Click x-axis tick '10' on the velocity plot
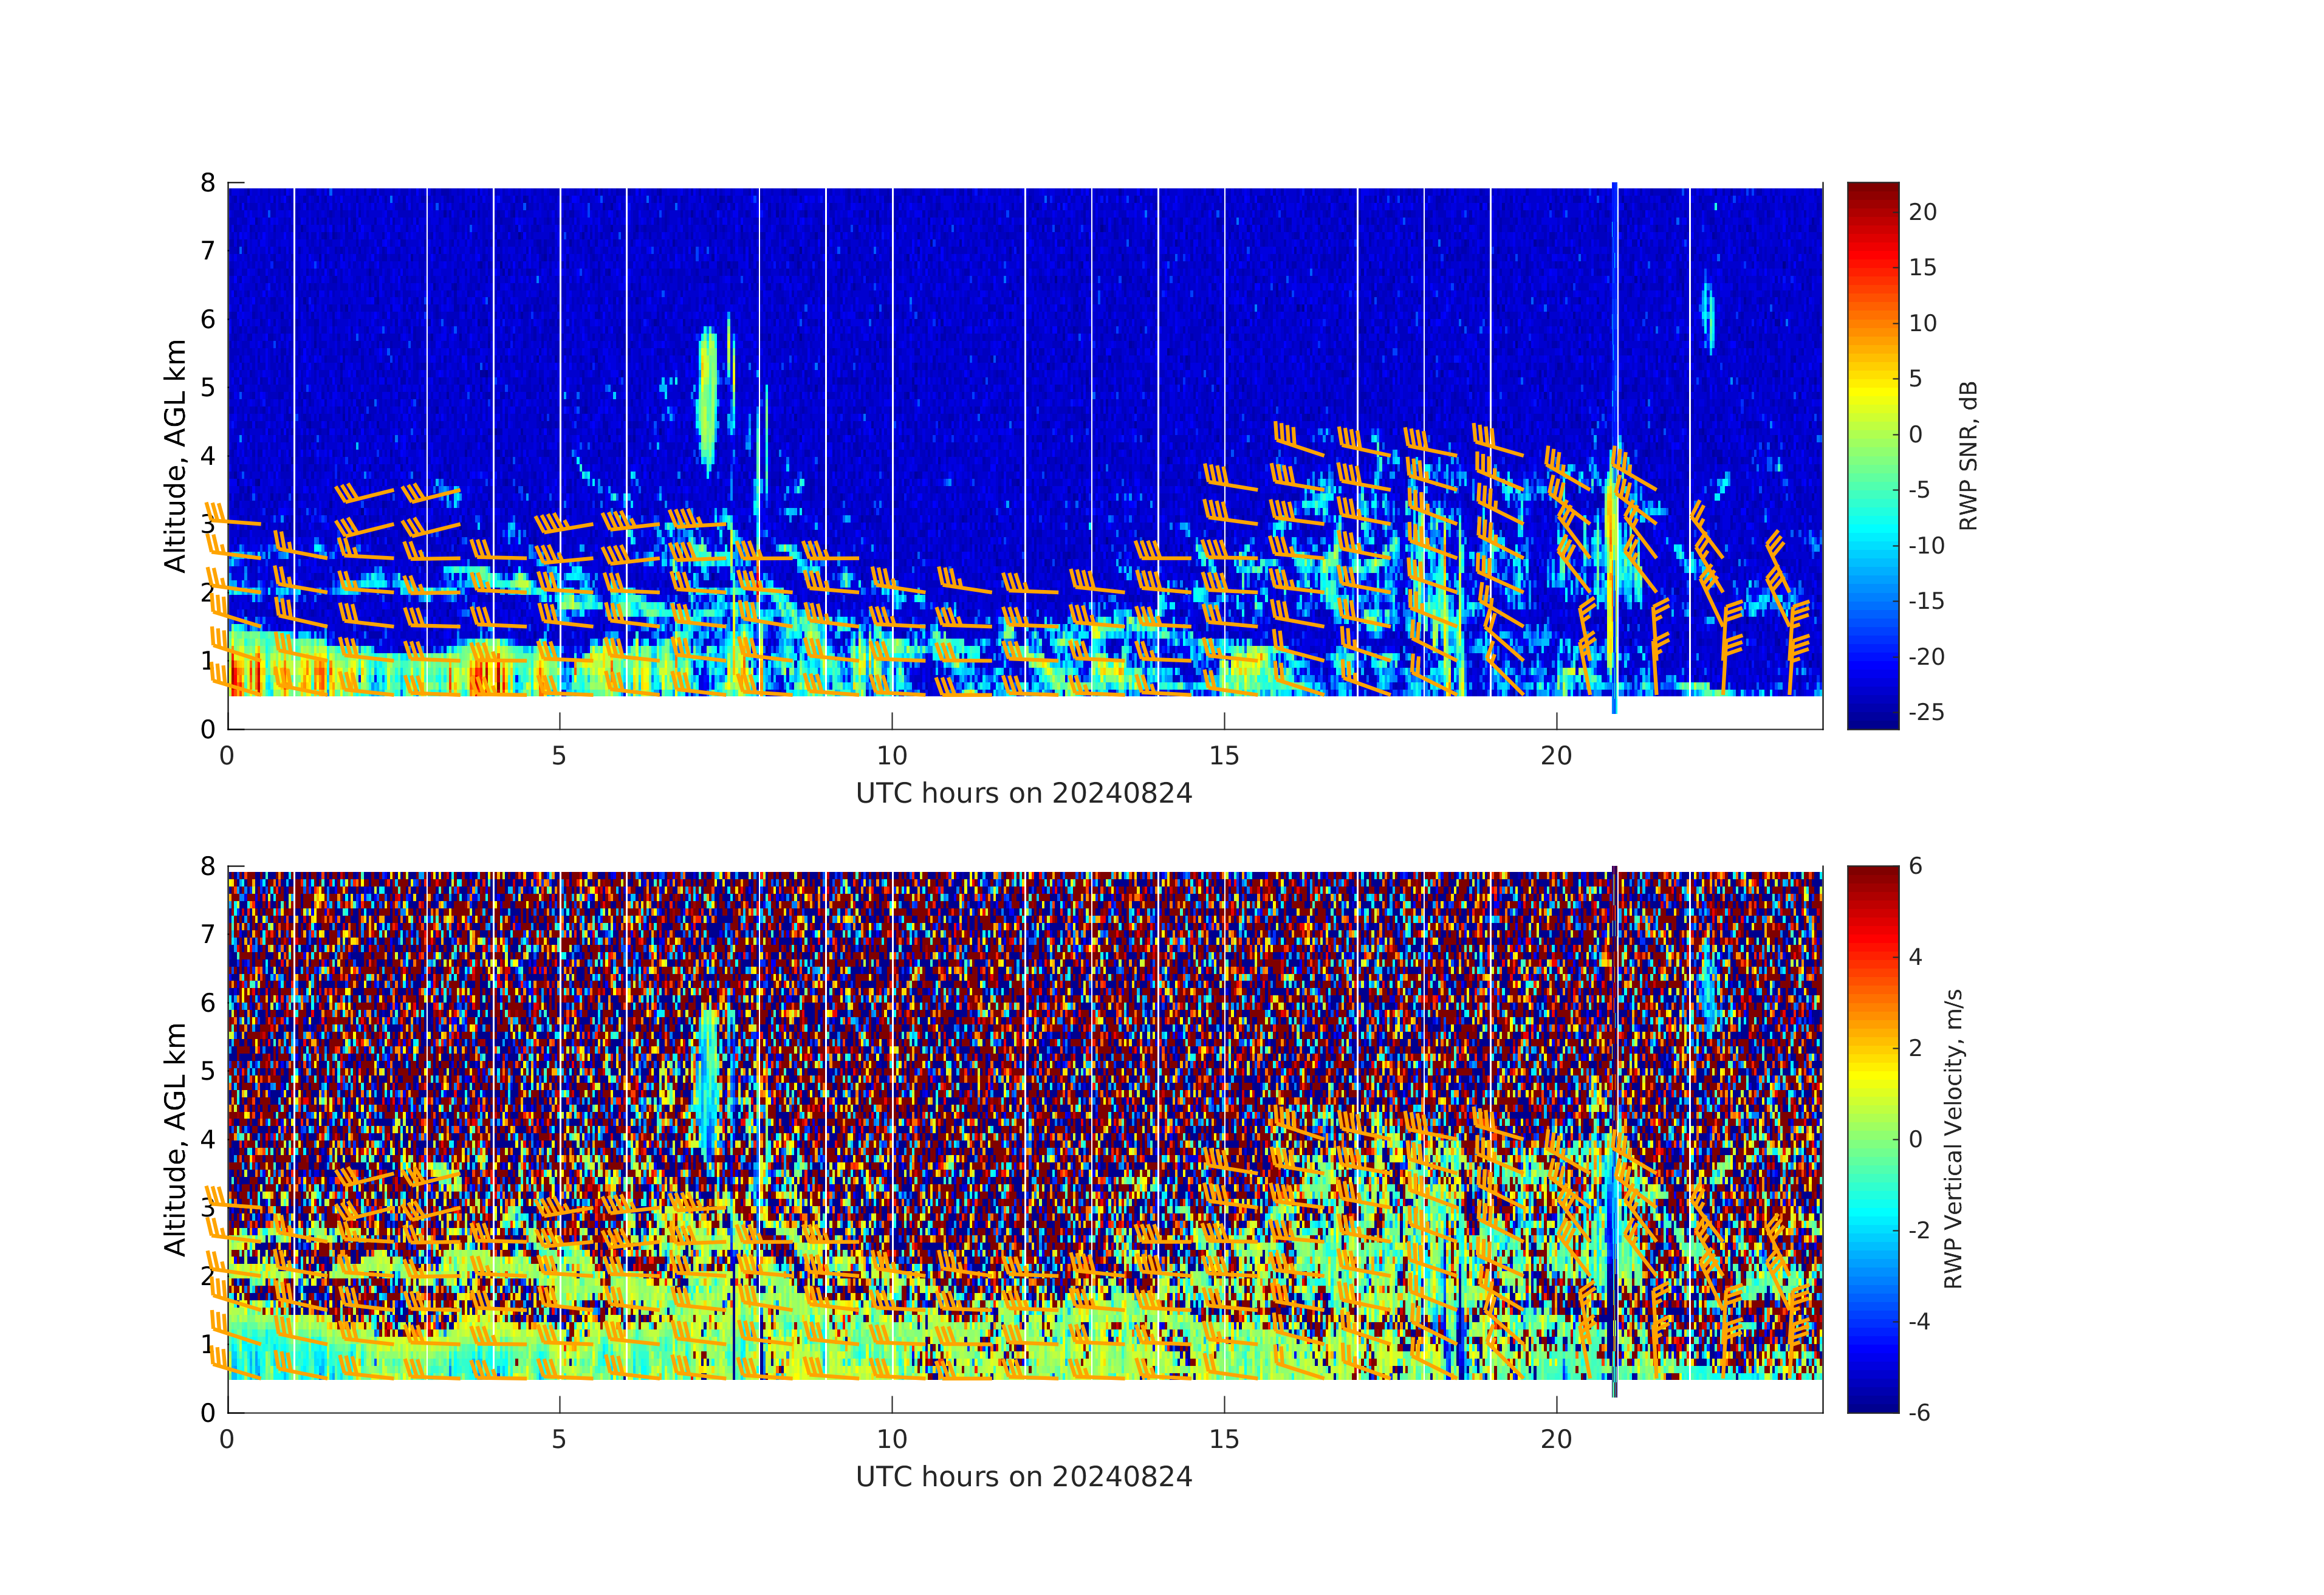The height and width of the screenshot is (1595, 2324). point(891,1440)
